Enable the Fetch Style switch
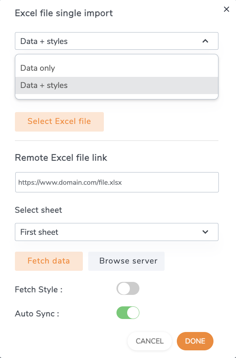 point(128,289)
